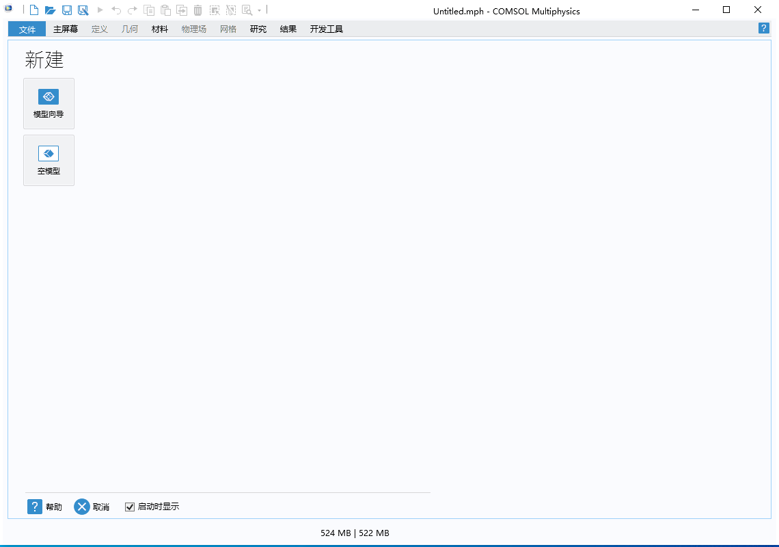This screenshot has height=547, width=779.
Task: Select the 研究 ribbon tab
Action: click(258, 29)
